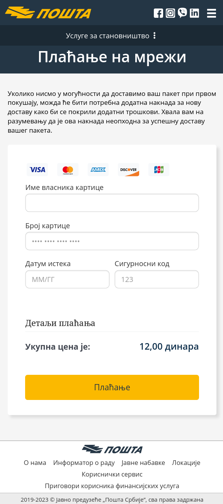The height and width of the screenshot is (504, 223).
Task: Open the Facebook social icon
Action: [158, 13]
